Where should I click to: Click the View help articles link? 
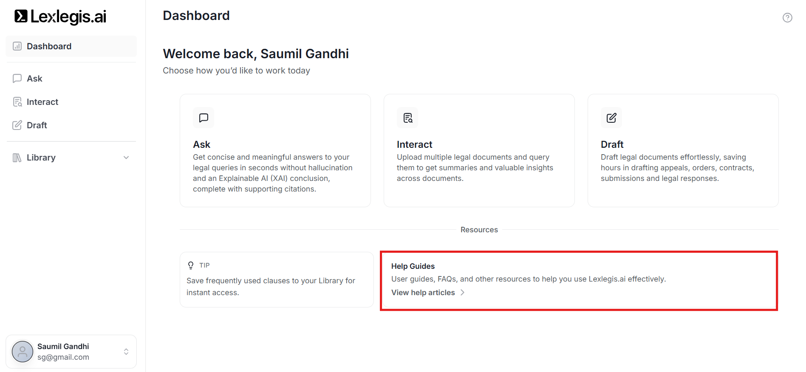point(423,293)
